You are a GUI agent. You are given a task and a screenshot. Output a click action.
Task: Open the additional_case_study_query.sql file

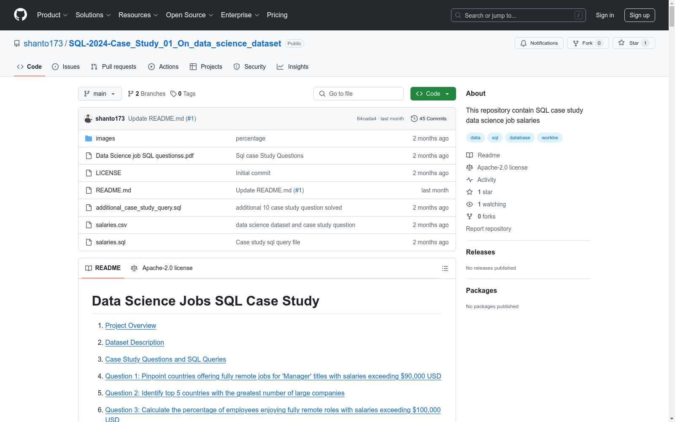tap(139, 208)
